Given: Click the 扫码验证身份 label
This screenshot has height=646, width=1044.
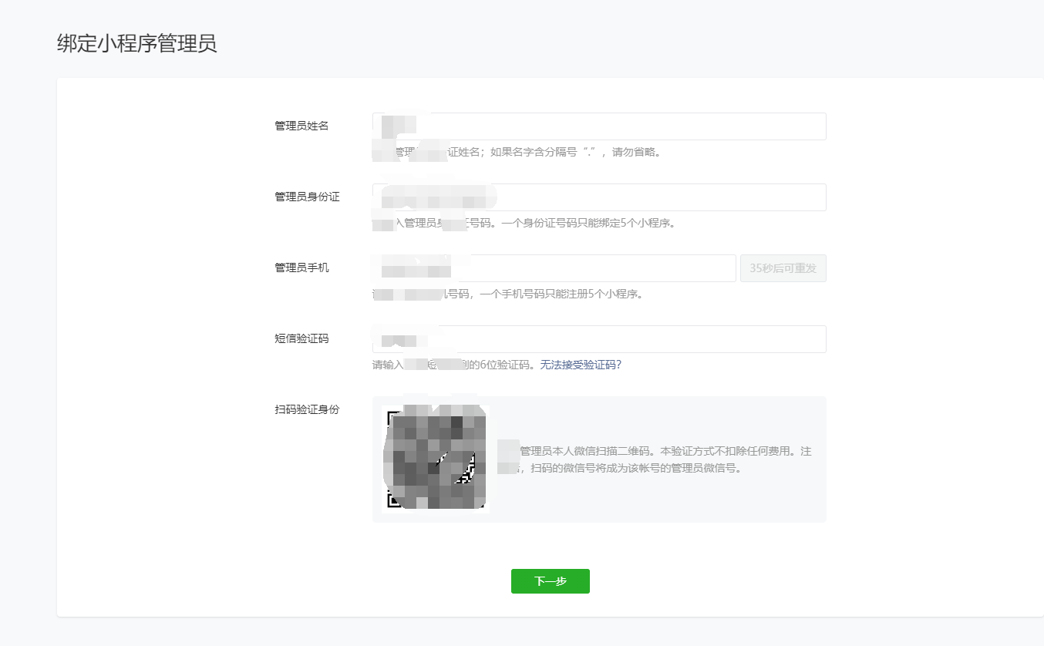Looking at the screenshot, I should pos(307,409).
